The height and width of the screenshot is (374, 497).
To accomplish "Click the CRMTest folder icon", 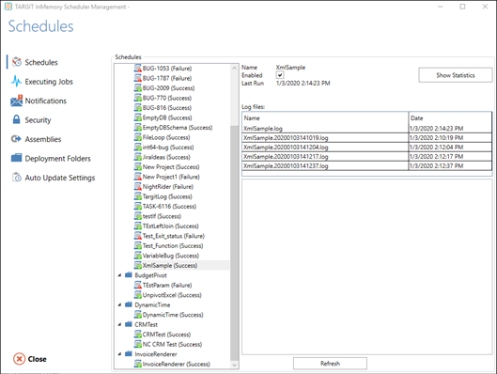I will tap(129, 324).
